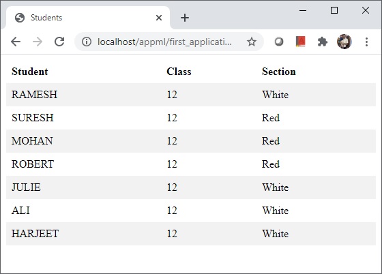
Task: Open the Extensions puzzle piece menu
Action: click(x=322, y=42)
